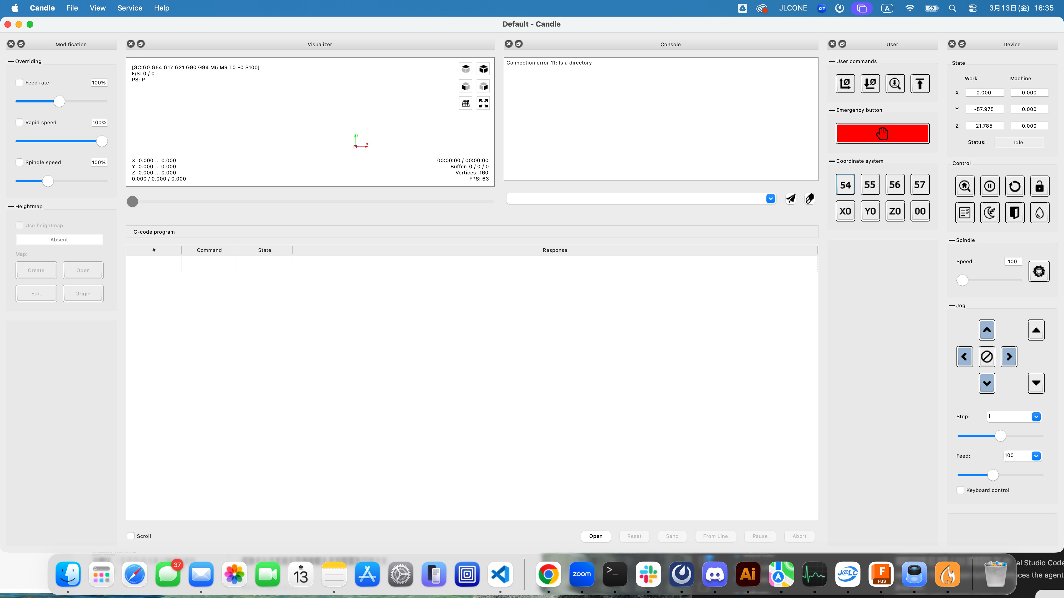Enable the Feed rate override checkbox
Viewport: 1064px width, 598px height.
click(x=19, y=83)
